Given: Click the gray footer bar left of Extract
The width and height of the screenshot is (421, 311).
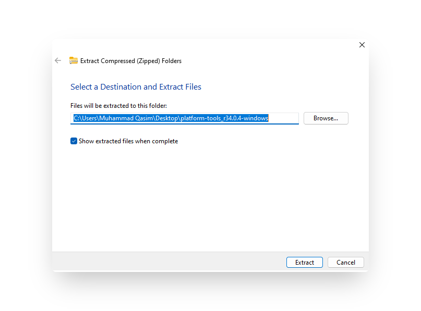Looking at the screenshot, I should [x=167, y=262].
